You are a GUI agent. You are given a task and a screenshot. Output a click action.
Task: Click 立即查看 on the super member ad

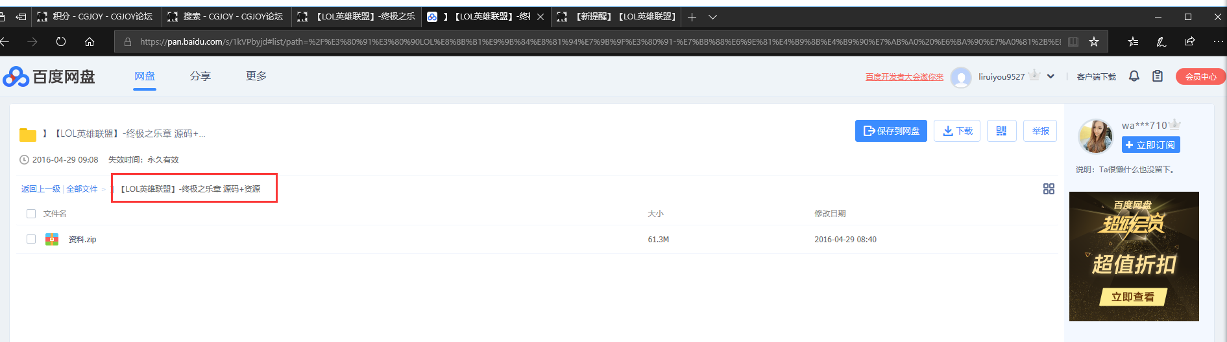coord(1133,297)
